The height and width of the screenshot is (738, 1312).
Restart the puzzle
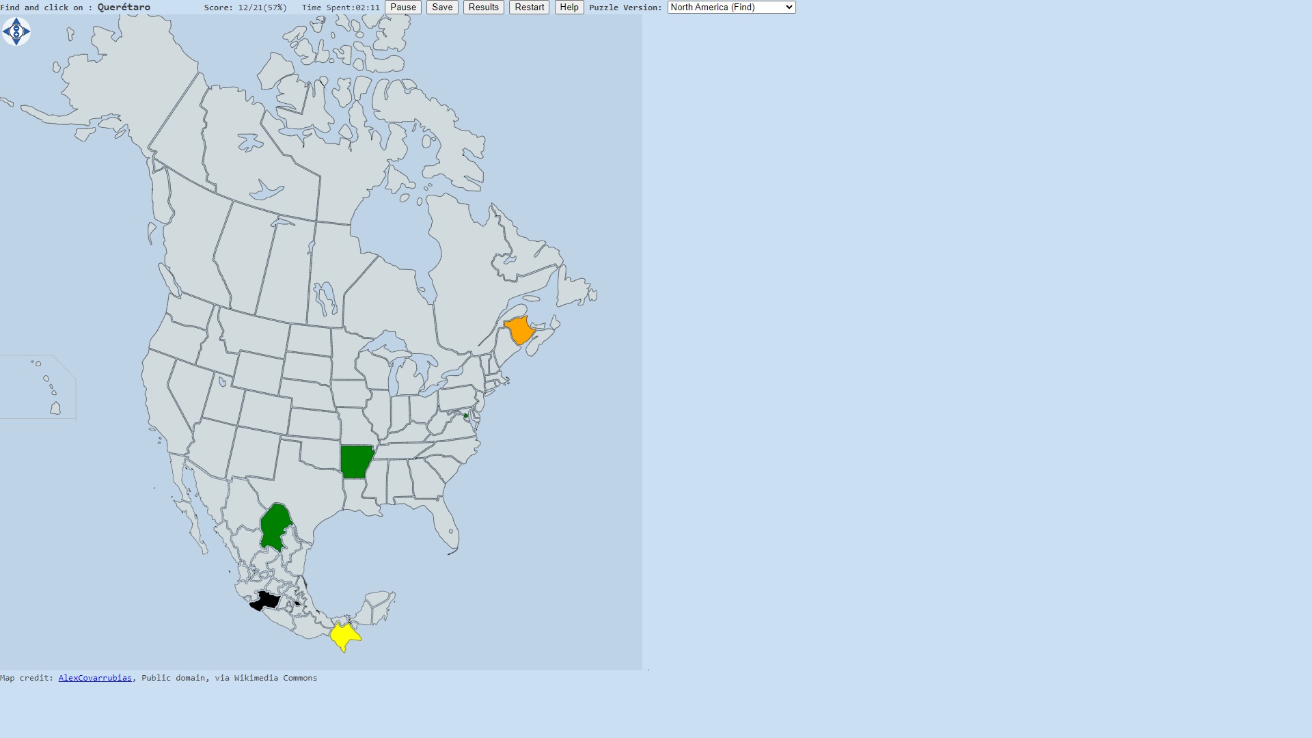tap(529, 8)
